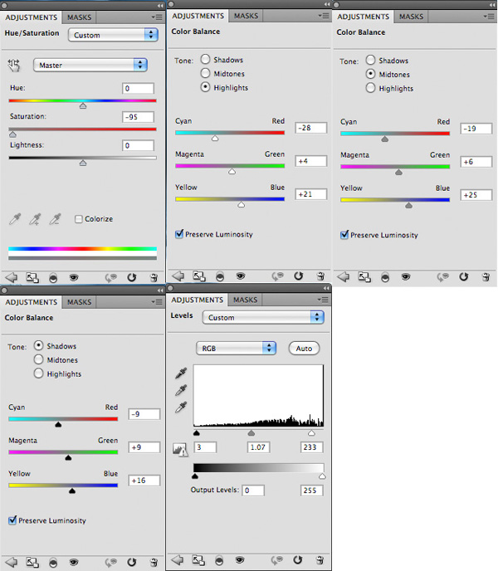Click the Levels gamma field showing 1.07

pos(258,447)
